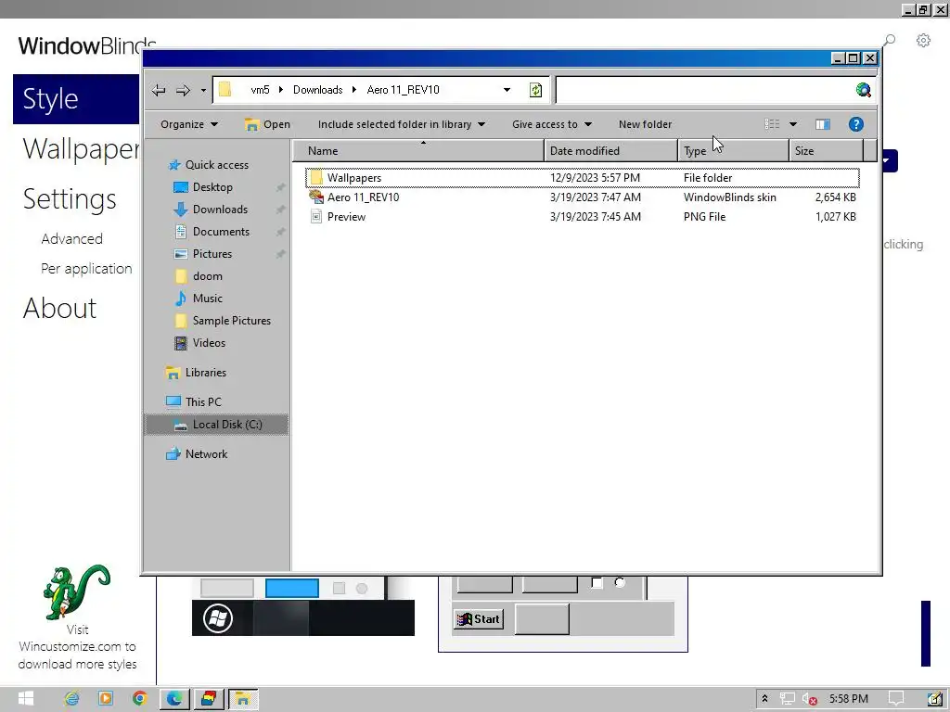Image resolution: width=950 pixels, height=712 pixels.
Task: Select the Aero 11_REV10 WindowBlinds skin file
Action: (583, 197)
